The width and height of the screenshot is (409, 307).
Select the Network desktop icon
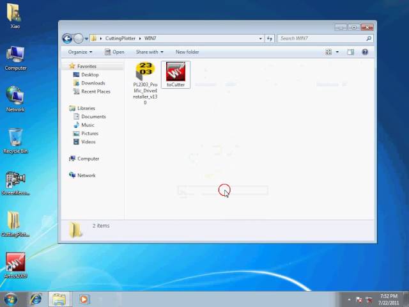(15, 100)
